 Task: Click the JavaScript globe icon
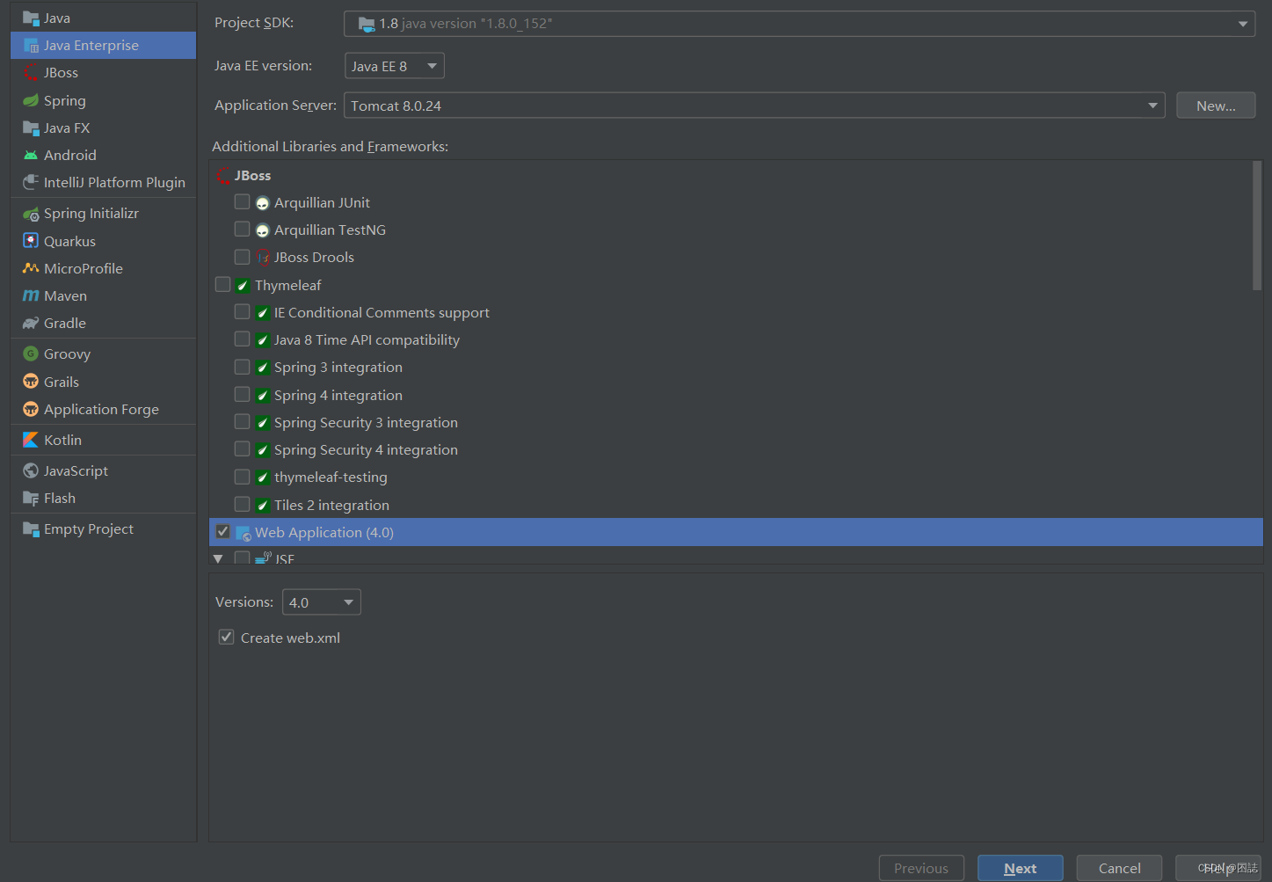coord(31,470)
